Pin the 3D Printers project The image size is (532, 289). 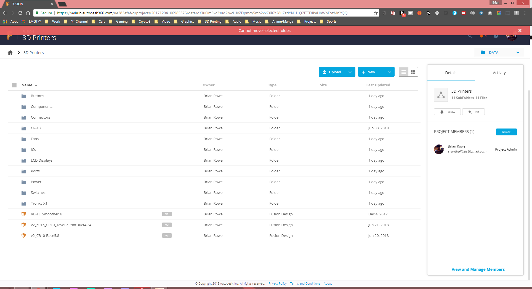(x=474, y=112)
